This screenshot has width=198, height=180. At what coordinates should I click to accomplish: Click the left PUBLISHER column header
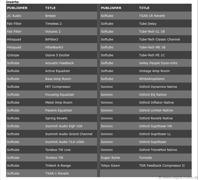(x=17, y=8)
